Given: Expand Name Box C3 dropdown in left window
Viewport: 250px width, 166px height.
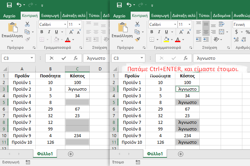Looking at the screenshot, I should (32, 58).
